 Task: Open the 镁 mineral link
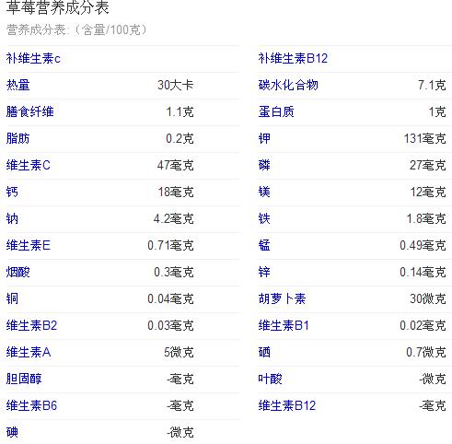coord(264,192)
